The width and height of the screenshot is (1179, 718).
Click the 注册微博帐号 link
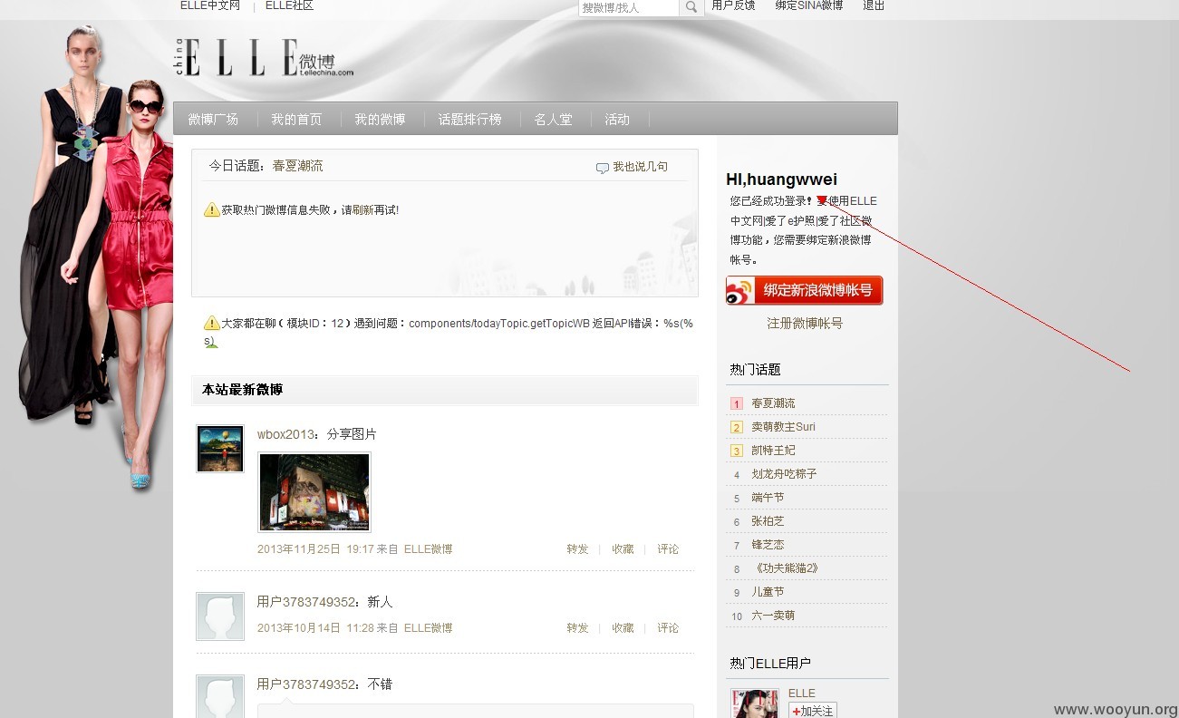point(805,323)
